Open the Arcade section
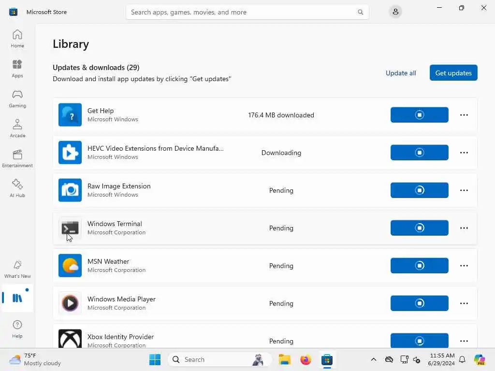Image resolution: width=495 pixels, height=371 pixels. (17, 128)
